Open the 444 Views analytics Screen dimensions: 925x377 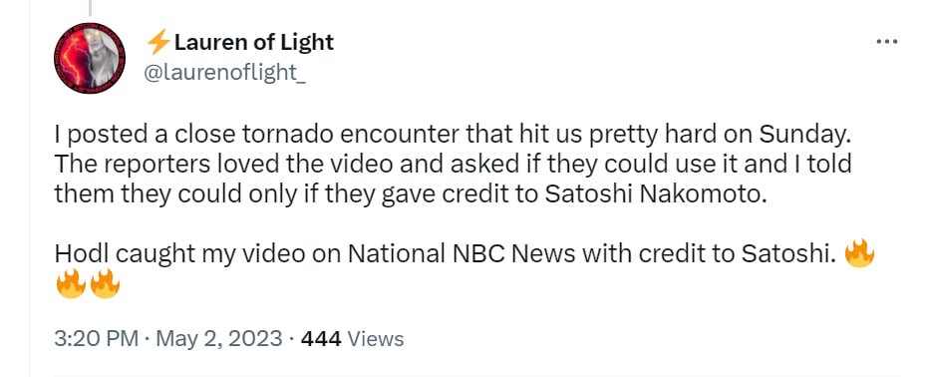[x=352, y=339]
